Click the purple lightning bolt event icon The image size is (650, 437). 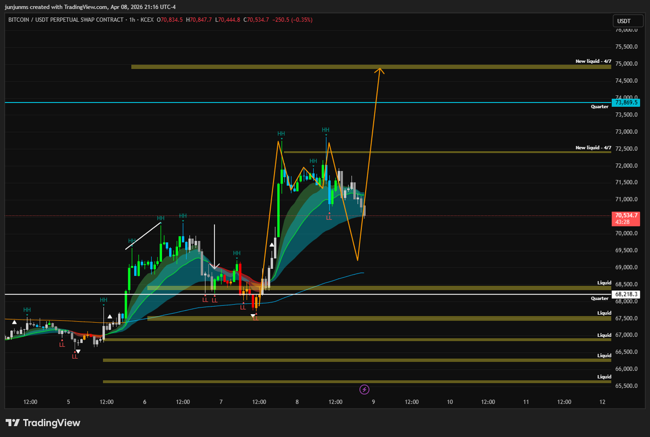(365, 389)
